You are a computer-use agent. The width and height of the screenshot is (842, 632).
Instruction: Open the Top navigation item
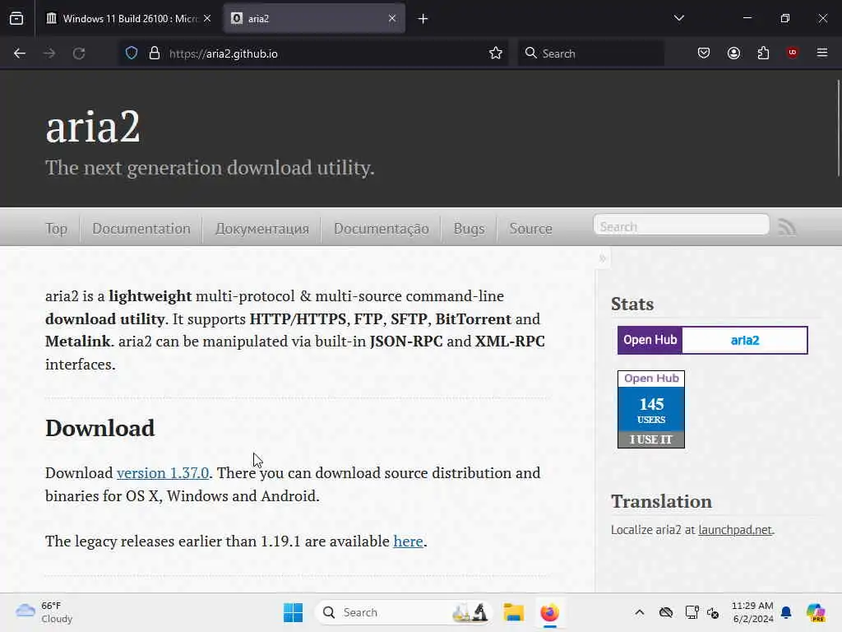point(57,229)
